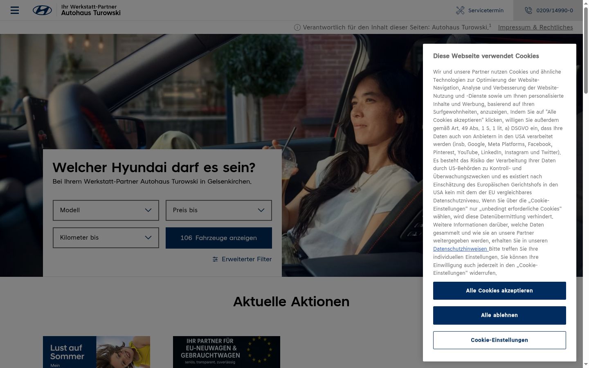The image size is (589, 368).
Task: Open the hamburger navigation menu
Action: coord(15,10)
